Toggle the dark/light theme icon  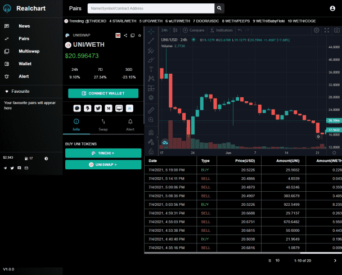[x=46, y=159]
